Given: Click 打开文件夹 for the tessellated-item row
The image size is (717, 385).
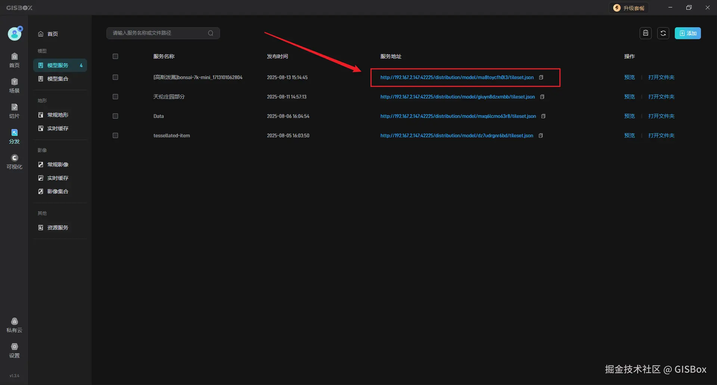Looking at the screenshot, I should (661, 136).
